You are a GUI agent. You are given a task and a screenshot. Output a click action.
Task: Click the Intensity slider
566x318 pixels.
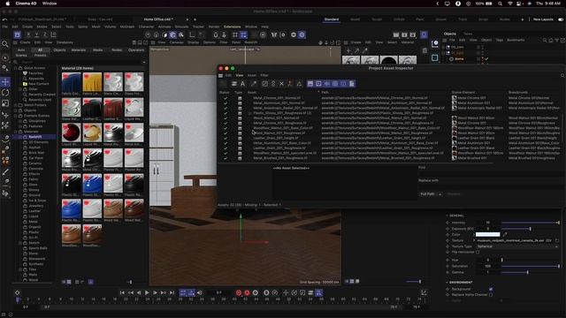click(x=530, y=223)
